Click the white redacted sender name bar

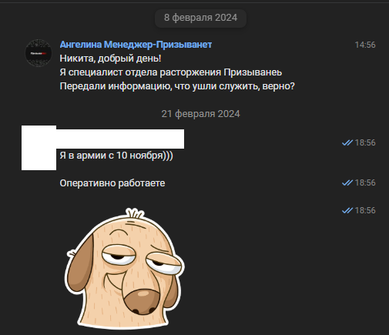tap(120, 139)
